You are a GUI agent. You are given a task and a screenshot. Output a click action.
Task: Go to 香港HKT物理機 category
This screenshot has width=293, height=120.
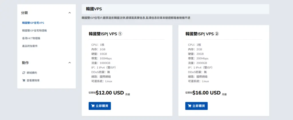[x=31, y=38]
